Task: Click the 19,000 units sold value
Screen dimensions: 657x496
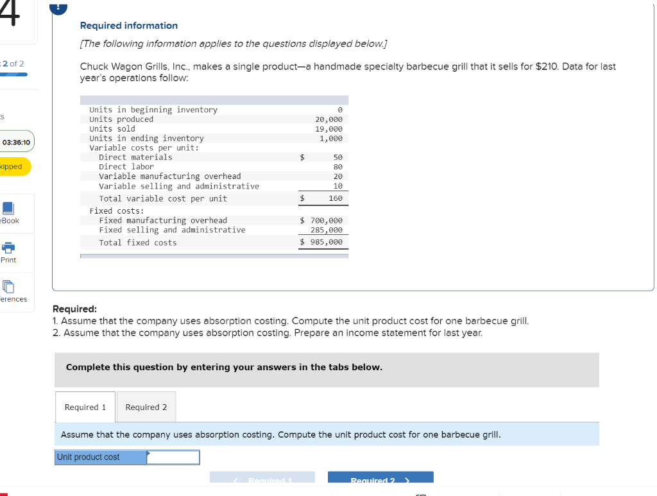Action: pyautogui.click(x=328, y=129)
